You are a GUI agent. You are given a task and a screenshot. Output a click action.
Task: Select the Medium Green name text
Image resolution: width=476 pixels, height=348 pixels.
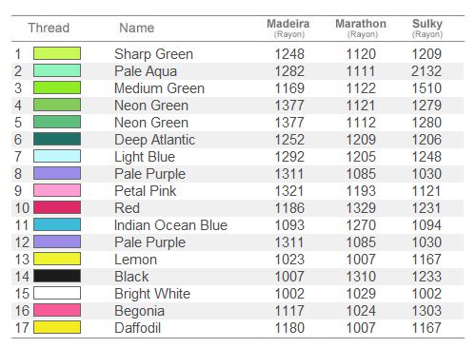click(x=159, y=88)
